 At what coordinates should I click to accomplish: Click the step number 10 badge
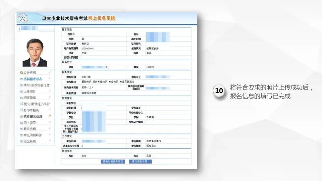(219, 91)
